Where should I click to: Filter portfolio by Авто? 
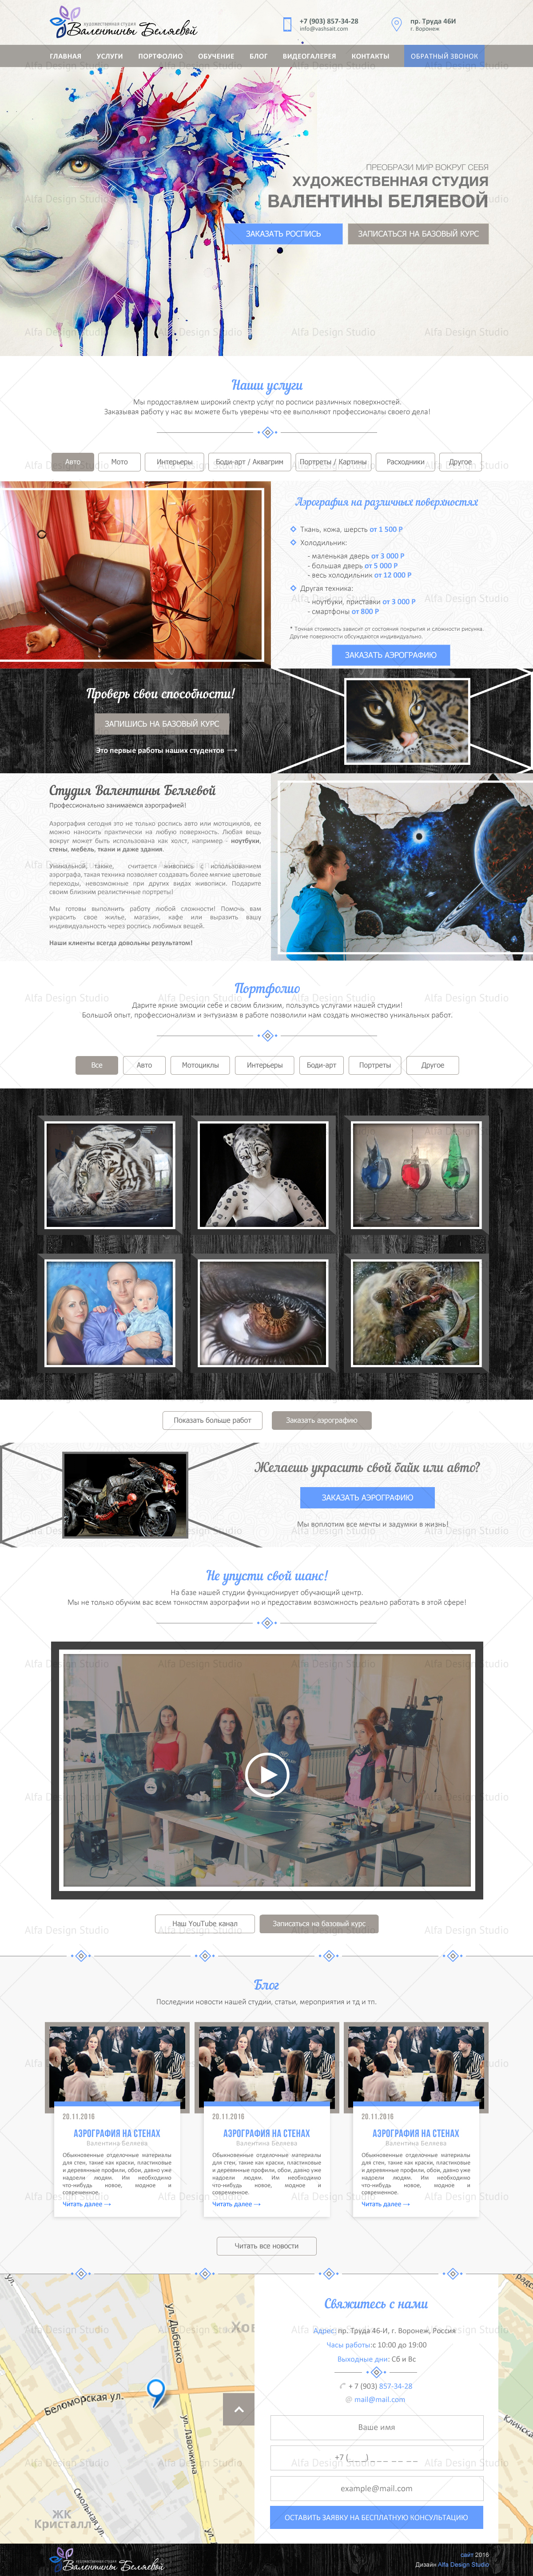(144, 1065)
